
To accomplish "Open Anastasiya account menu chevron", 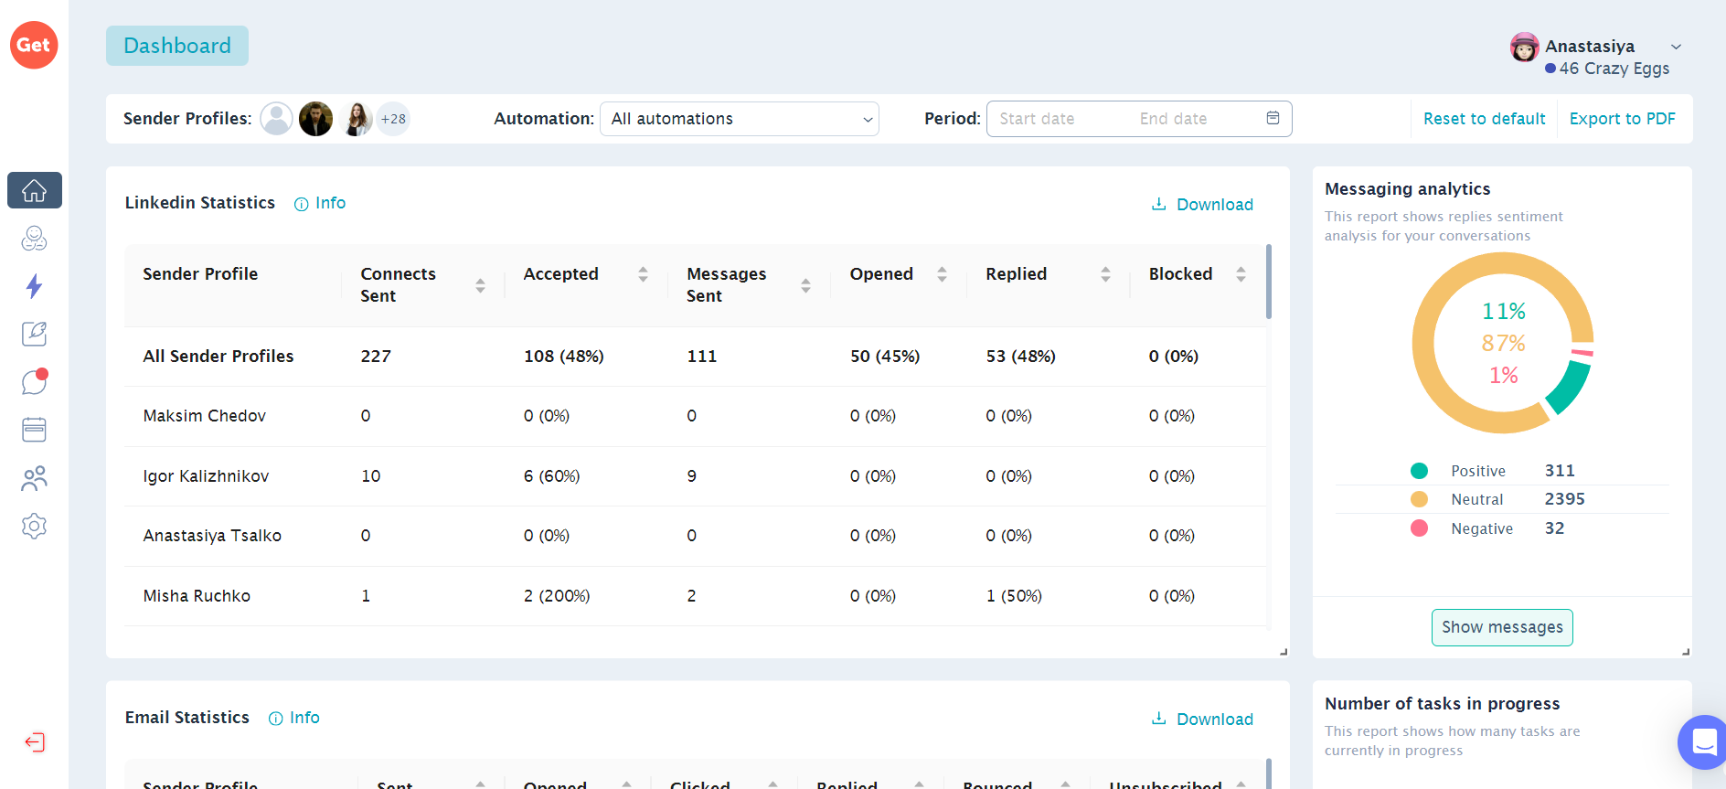I will (1676, 47).
